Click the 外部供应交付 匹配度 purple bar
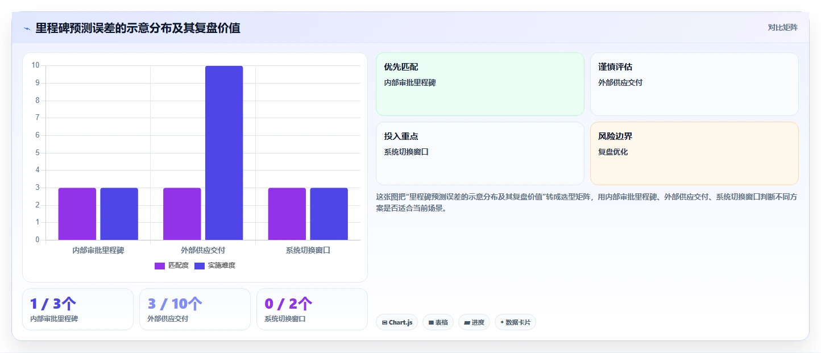 click(x=182, y=214)
